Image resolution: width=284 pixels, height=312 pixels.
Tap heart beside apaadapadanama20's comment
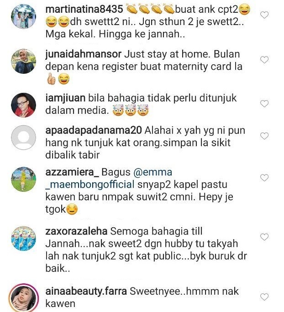264,136
